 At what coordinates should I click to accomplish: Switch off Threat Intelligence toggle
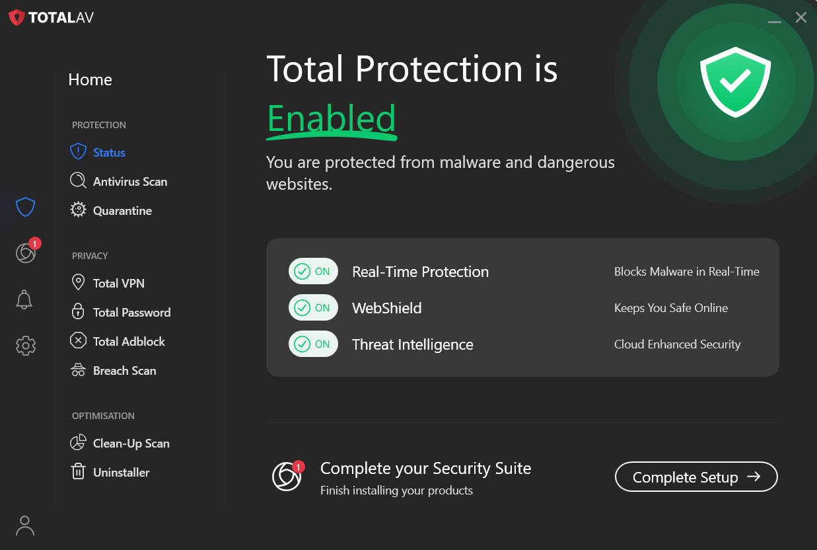point(313,344)
